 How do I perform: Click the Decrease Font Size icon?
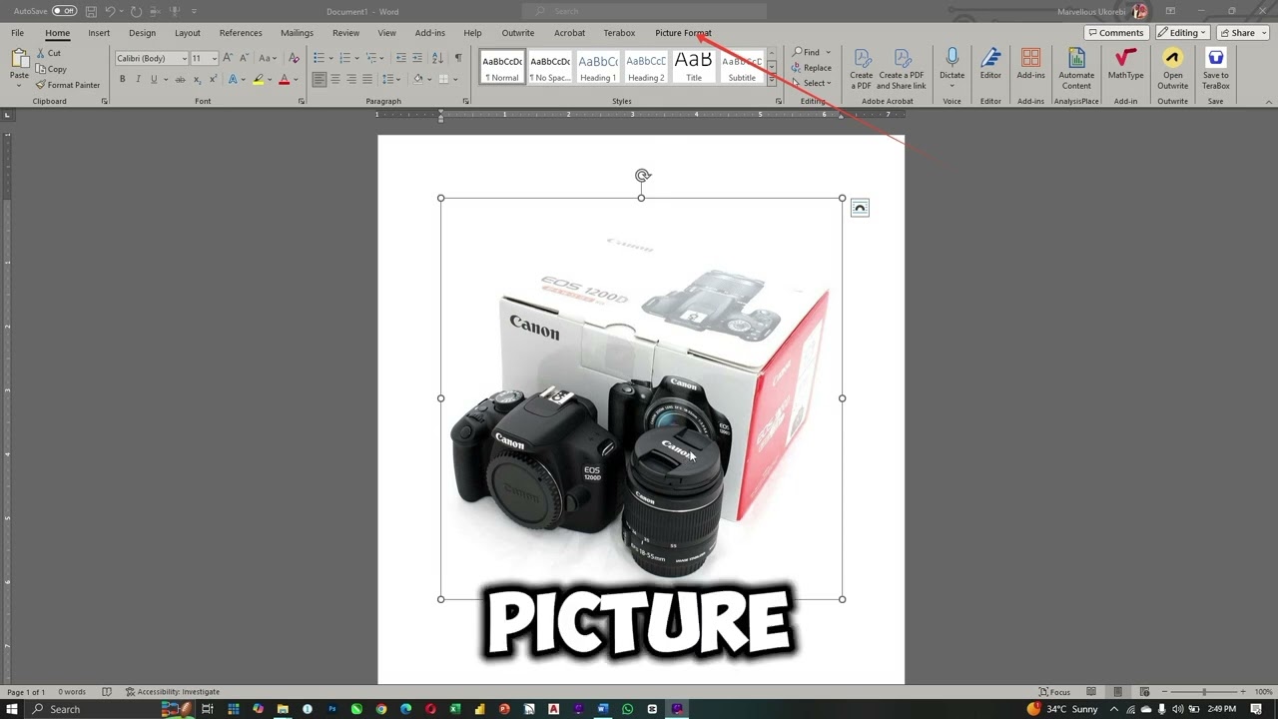[x=244, y=58]
